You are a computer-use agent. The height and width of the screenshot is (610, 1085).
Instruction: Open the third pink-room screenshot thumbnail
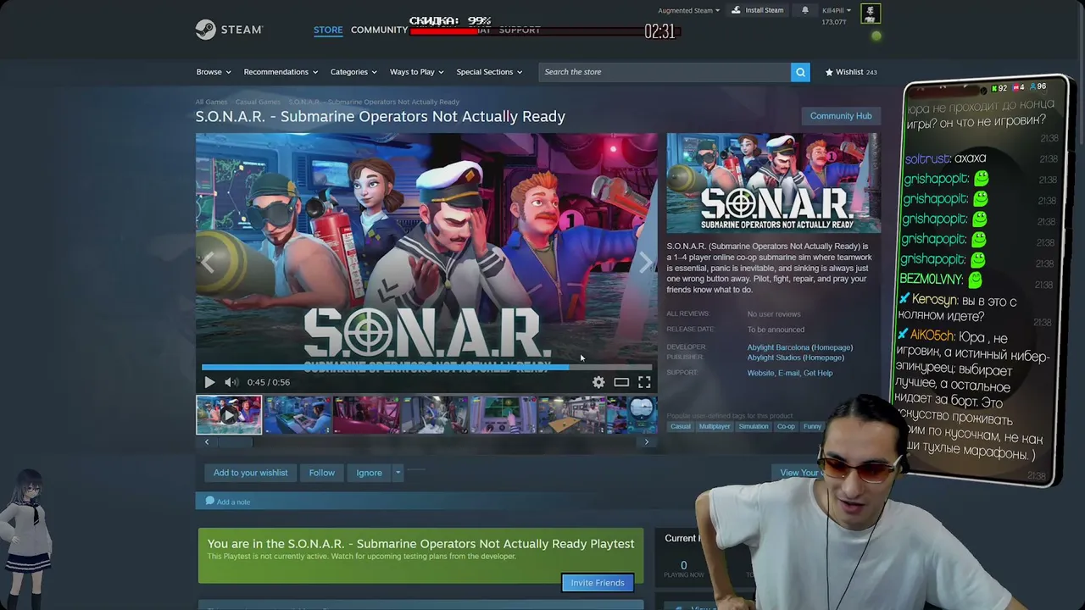click(x=366, y=415)
